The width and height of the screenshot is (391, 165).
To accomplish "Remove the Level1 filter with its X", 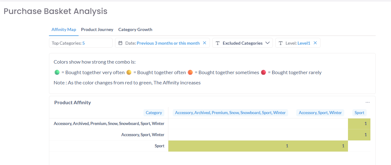I will click(x=315, y=43).
